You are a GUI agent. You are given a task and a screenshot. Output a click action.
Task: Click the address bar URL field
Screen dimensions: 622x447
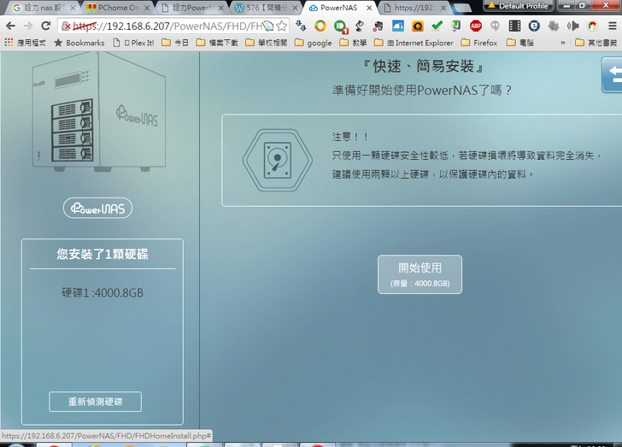click(171, 26)
